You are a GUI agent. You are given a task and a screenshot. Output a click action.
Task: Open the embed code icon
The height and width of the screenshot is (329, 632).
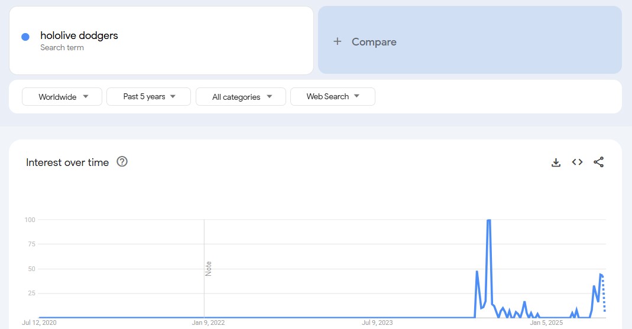click(x=577, y=162)
